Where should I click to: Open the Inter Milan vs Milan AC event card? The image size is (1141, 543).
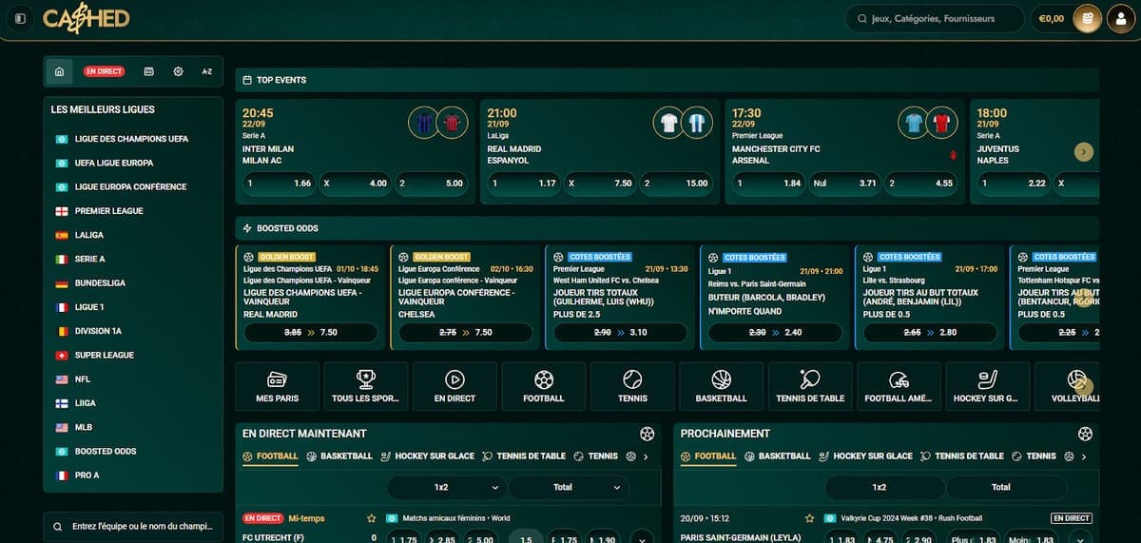[356, 152]
